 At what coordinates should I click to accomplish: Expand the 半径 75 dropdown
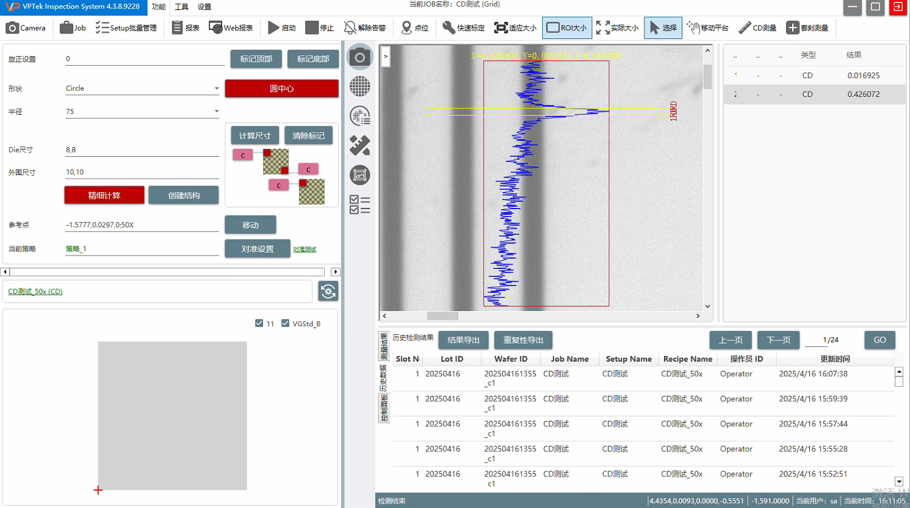tap(216, 112)
